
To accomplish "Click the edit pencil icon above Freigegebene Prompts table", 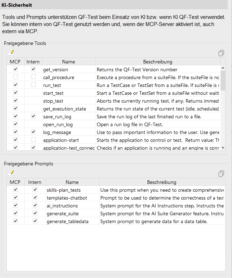I will pyautogui.click(x=11, y=173).
